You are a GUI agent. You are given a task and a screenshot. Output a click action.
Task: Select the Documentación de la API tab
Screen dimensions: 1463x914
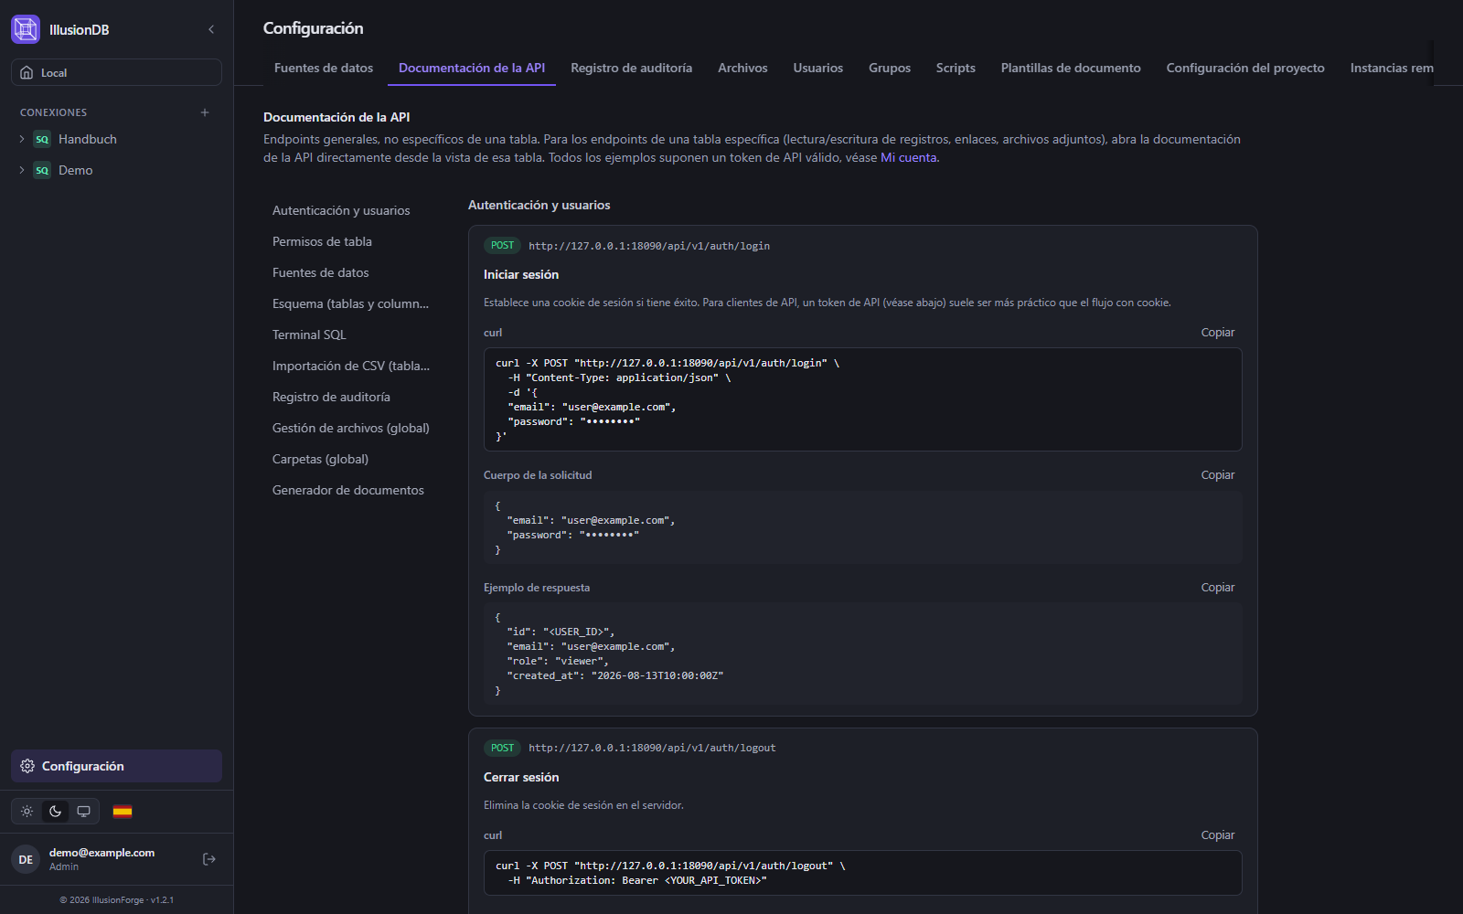(472, 68)
